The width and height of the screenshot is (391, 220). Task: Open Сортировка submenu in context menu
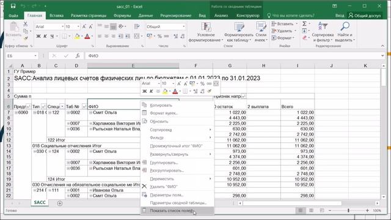coord(177,130)
